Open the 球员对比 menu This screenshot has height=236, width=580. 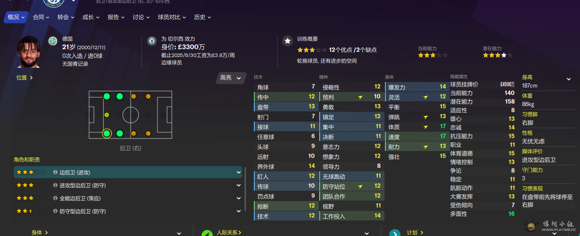click(172, 17)
